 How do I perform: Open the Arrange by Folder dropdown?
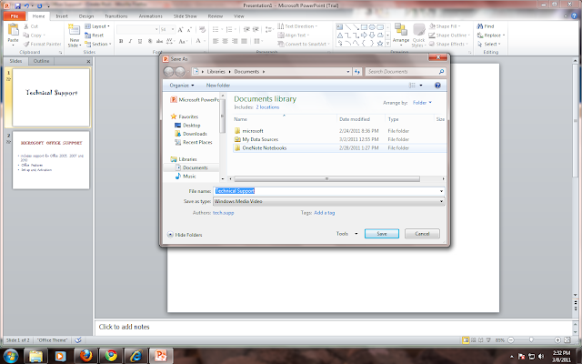tap(422, 103)
